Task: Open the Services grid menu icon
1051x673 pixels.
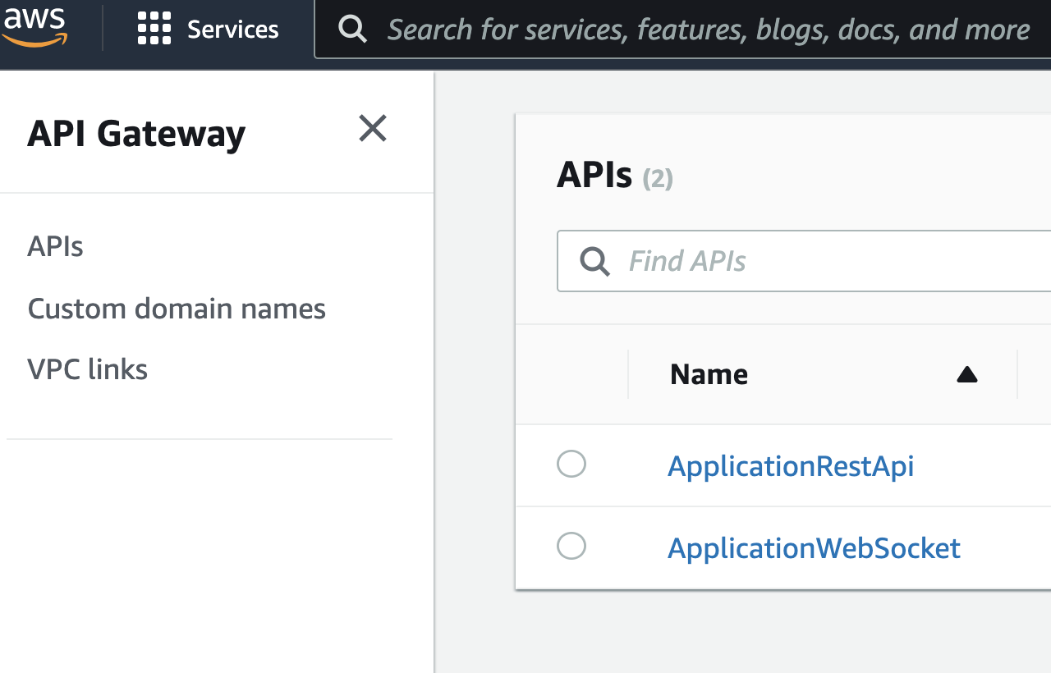Action: 154,29
